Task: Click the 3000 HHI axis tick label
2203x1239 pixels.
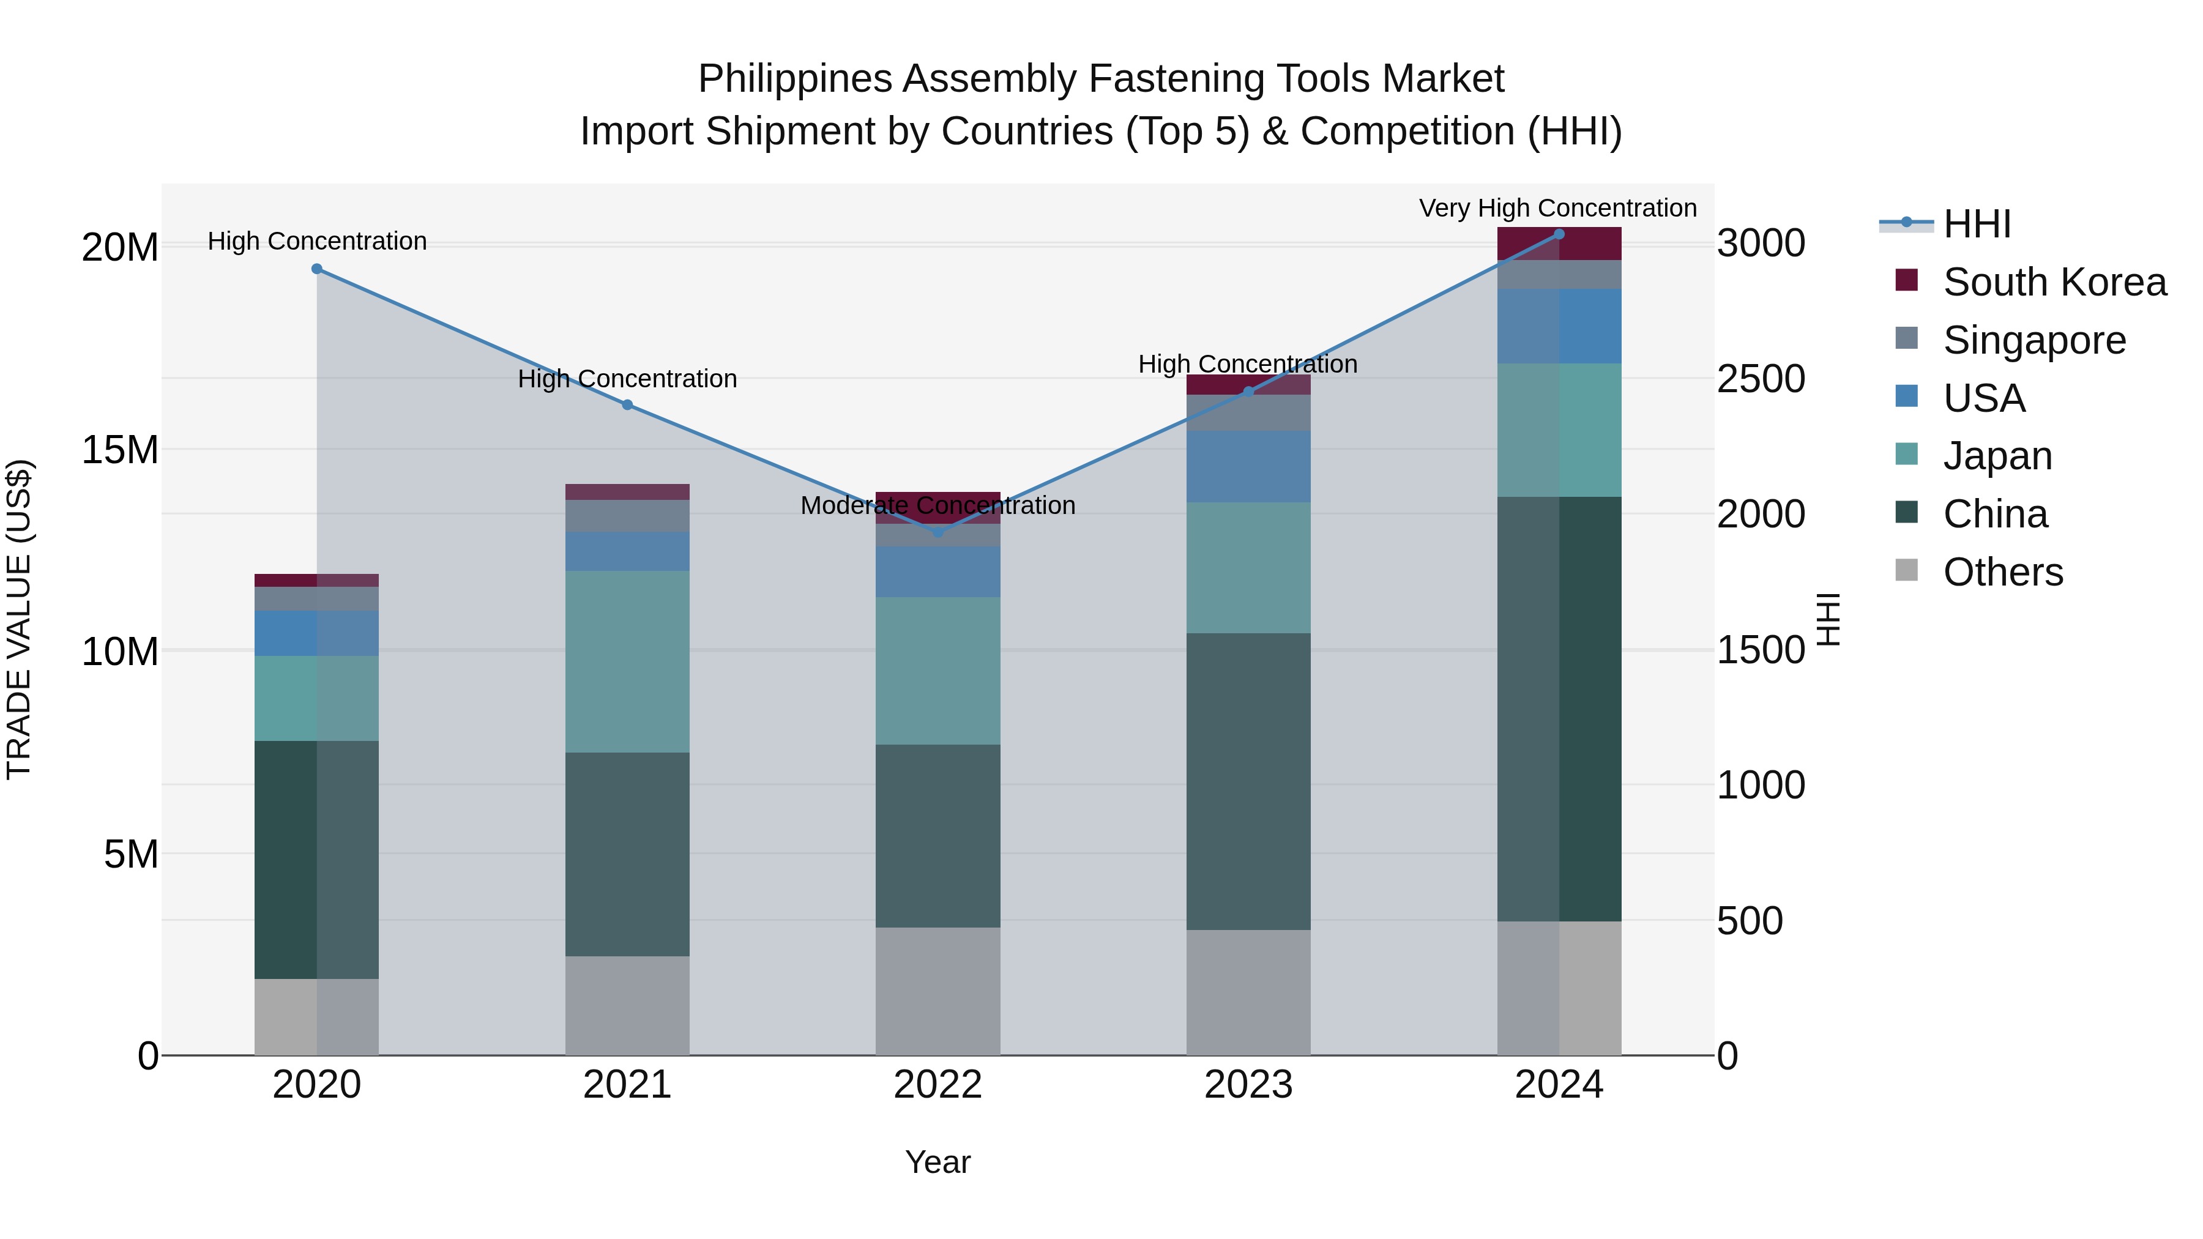Action: coord(1761,243)
